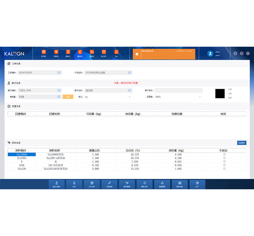Image resolution: width=254 pixels, height=236 pixels.
Task: Open the 单位 kg unit dropdown
Action: pyautogui.click(x=108, y=97)
